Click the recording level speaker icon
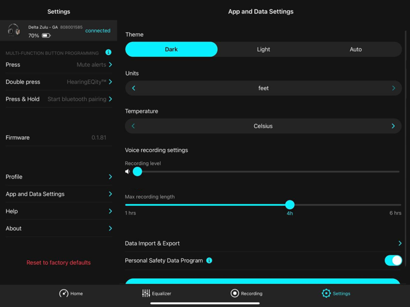410x307 pixels. pyautogui.click(x=128, y=171)
